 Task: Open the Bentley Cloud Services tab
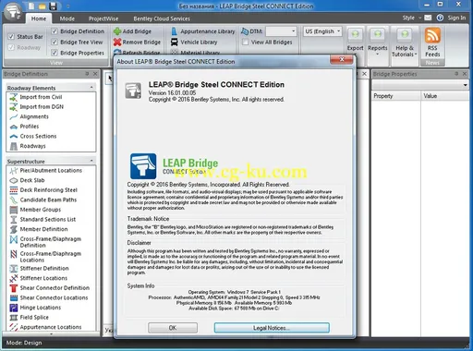(162, 18)
